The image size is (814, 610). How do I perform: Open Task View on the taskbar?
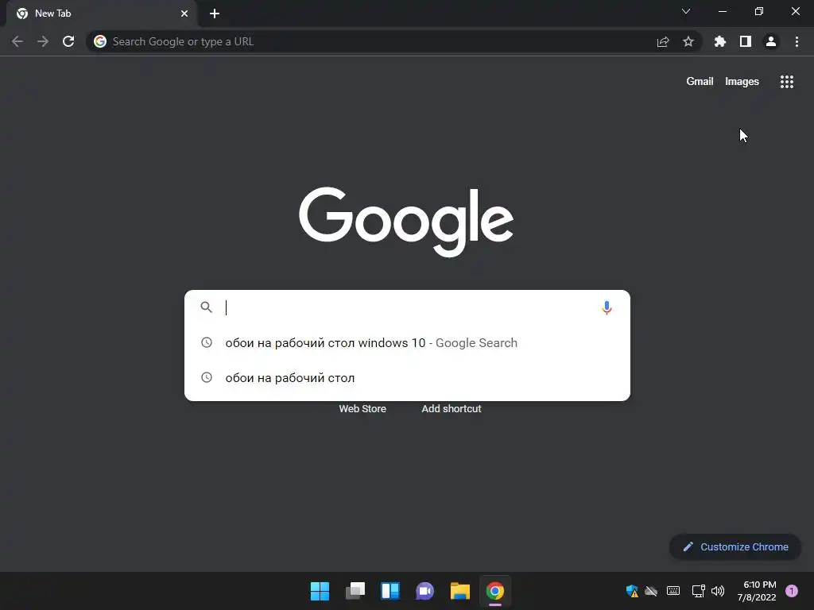[x=355, y=591]
